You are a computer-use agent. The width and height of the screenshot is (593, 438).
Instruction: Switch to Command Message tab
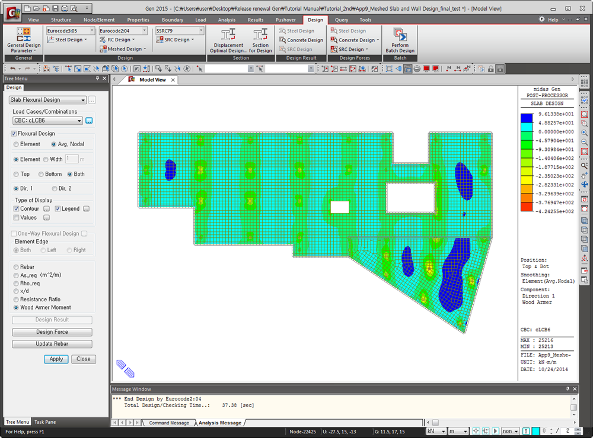click(x=169, y=423)
